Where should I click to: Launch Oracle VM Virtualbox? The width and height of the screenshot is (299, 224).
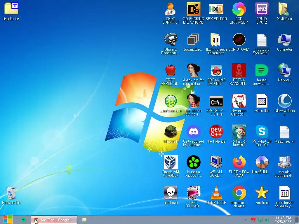tap(171, 167)
